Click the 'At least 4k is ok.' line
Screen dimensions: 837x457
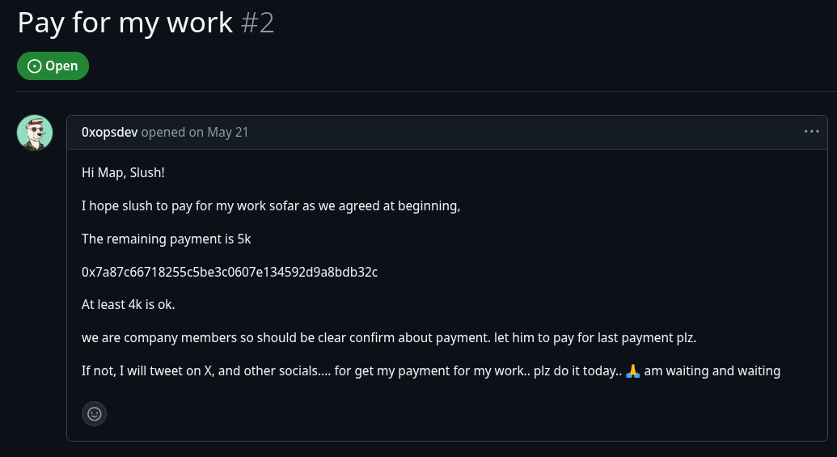pos(129,305)
